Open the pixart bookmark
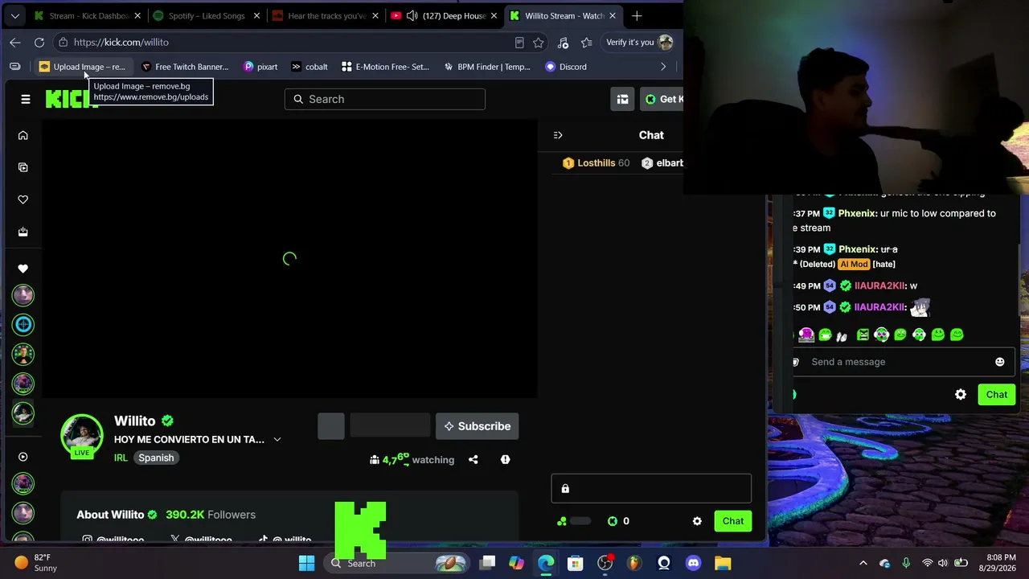 point(260,67)
